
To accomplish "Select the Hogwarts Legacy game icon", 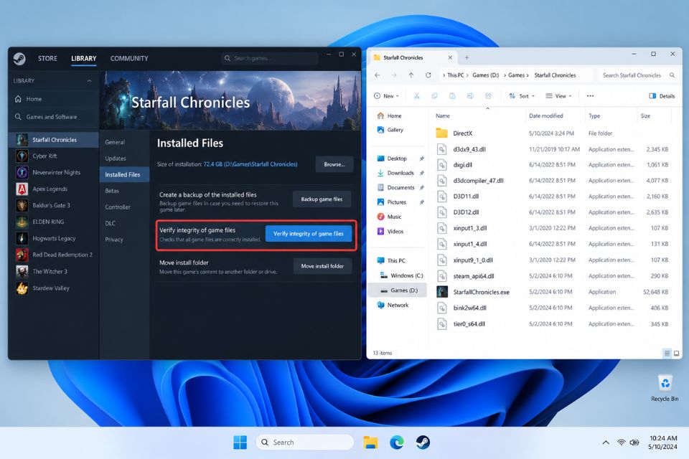I will tap(22, 238).
